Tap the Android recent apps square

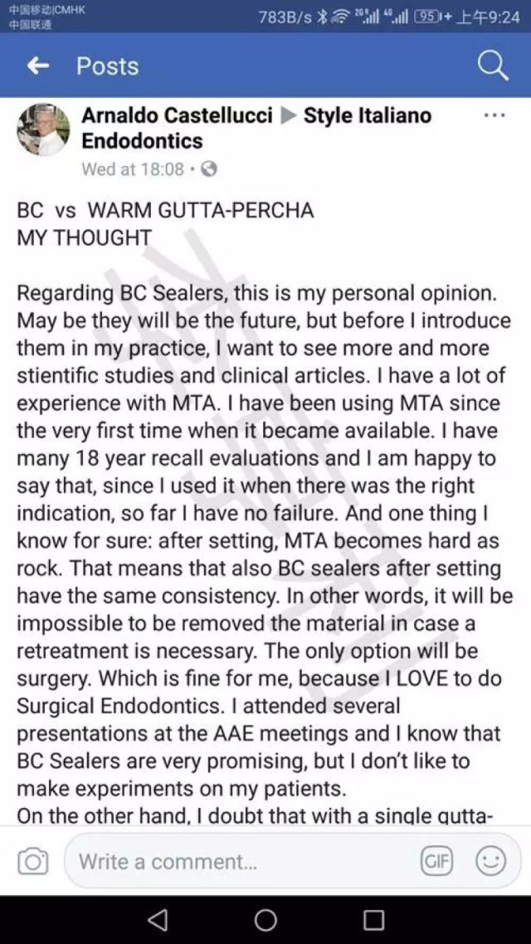tap(373, 919)
